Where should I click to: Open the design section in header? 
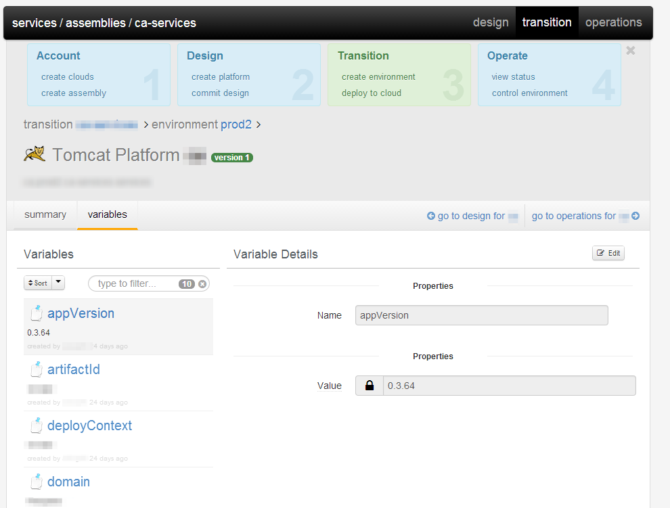click(491, 22)
